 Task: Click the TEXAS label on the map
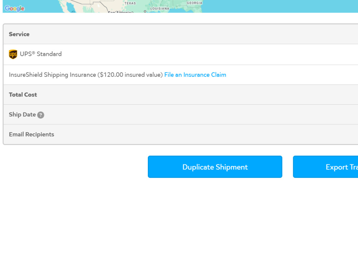tap(130, 3)
